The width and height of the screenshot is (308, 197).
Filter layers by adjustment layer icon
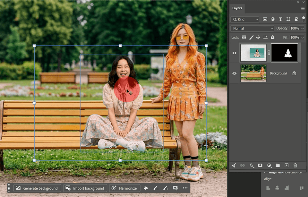coord(273,19)
